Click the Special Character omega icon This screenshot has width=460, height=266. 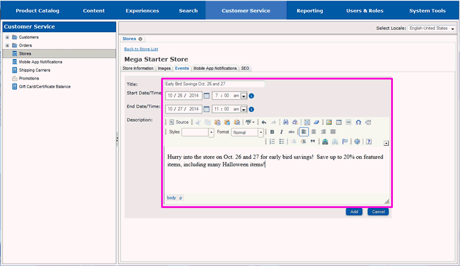358,123
